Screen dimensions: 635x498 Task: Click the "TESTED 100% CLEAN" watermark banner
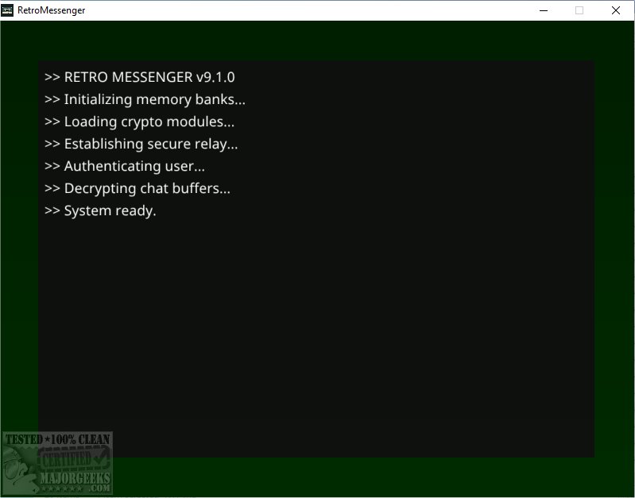click(x=57, y=438)
